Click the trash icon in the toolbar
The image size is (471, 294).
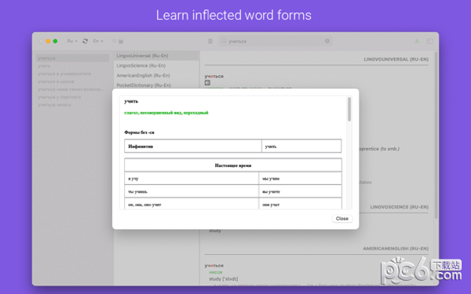coord(210,41)
